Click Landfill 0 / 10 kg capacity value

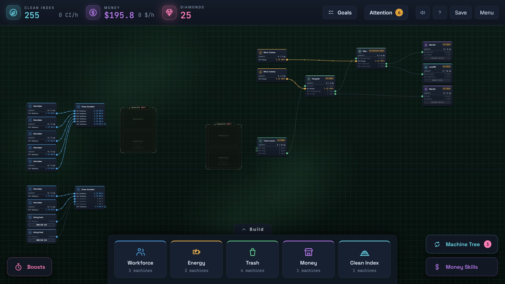[447, 71]
